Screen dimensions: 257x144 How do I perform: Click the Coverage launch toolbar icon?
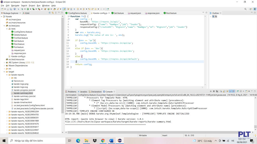tap(33, 9)
